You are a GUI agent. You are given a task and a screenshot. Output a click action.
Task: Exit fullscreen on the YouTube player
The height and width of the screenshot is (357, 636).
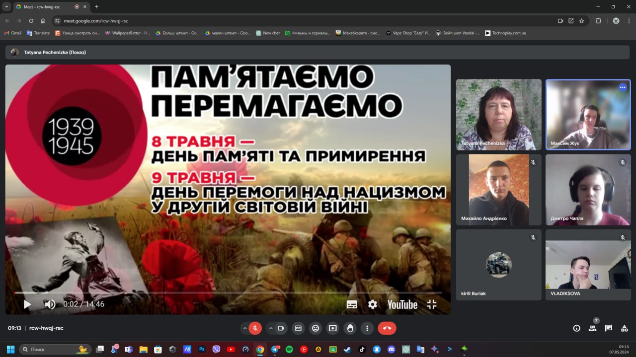[432, 304]
